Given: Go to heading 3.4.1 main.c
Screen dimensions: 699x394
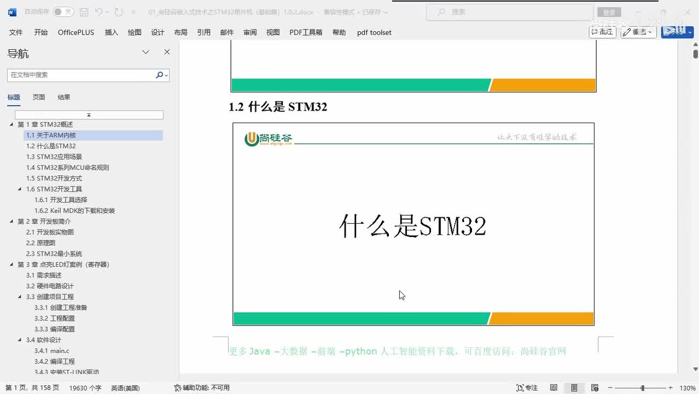Looking at the screenshot, I should click(x=52, y=351).
